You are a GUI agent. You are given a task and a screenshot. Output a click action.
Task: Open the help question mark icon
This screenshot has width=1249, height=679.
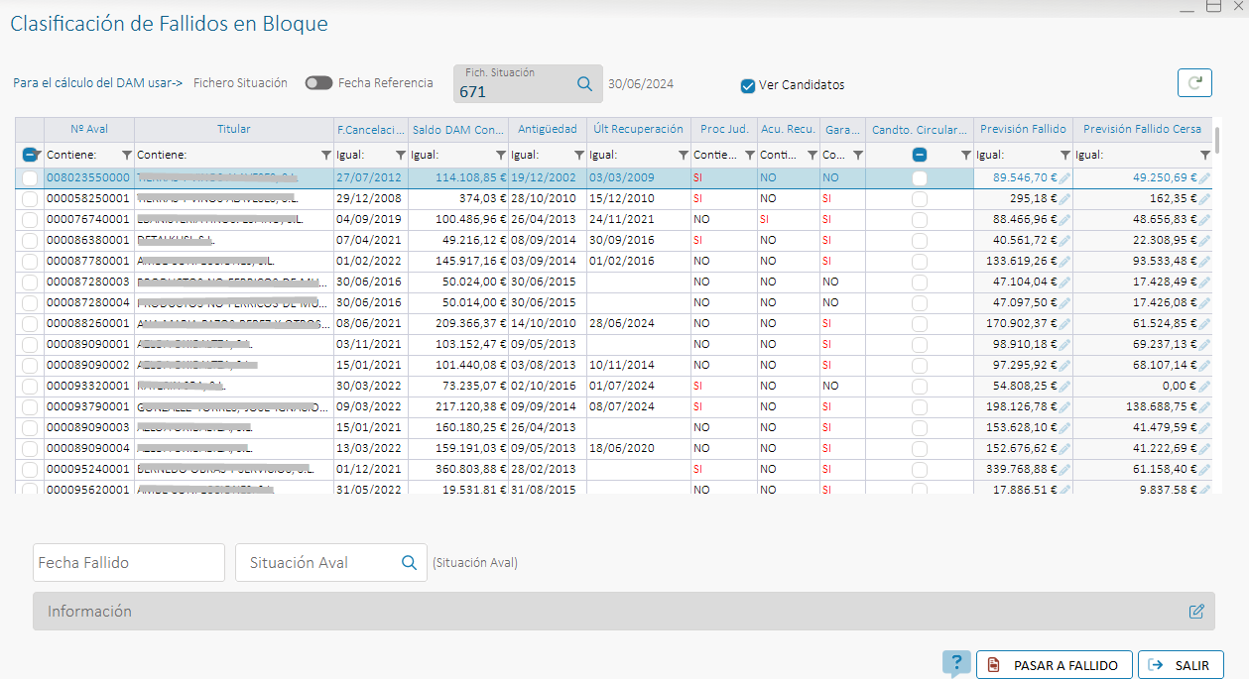tap(956, 664)
